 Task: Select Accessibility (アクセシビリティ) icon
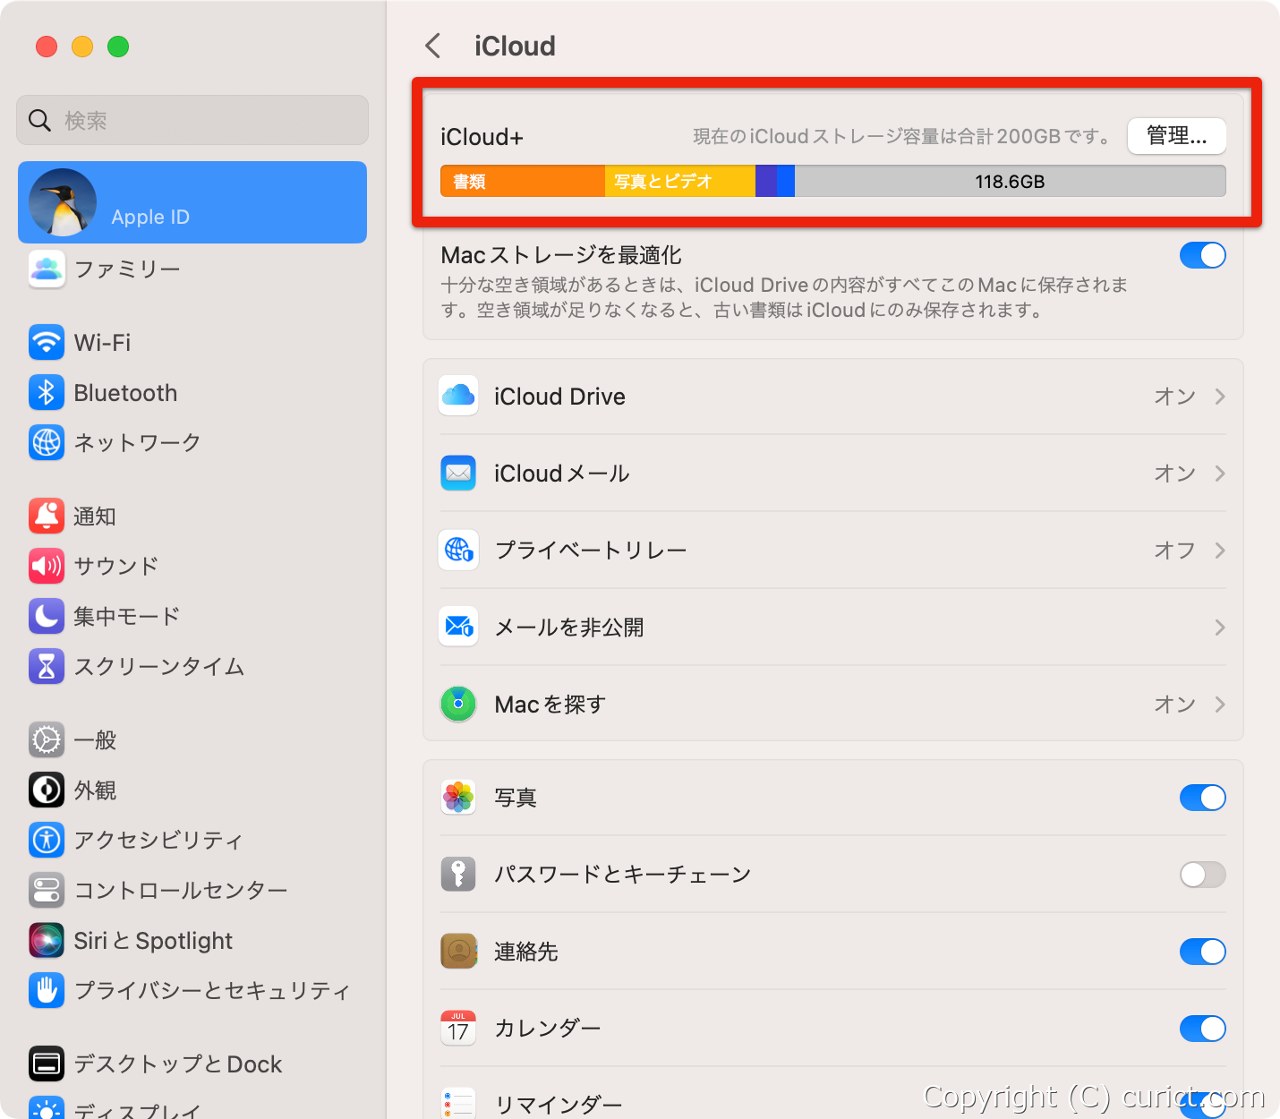pos(47,840)
